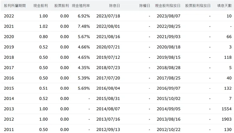
Task: Click ex-dividend date 2020/07/21
Action: click(x=108, y=47)
